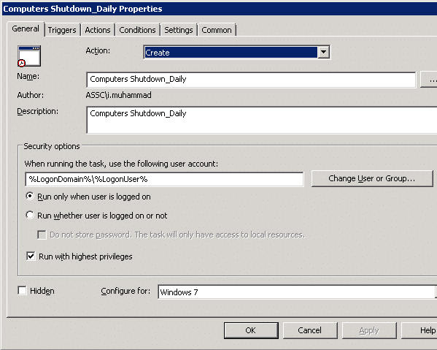Image resolution: width=437 pixels, height=350 pixels.
Task: Open the Settings tab
Action: pos(178,30)
